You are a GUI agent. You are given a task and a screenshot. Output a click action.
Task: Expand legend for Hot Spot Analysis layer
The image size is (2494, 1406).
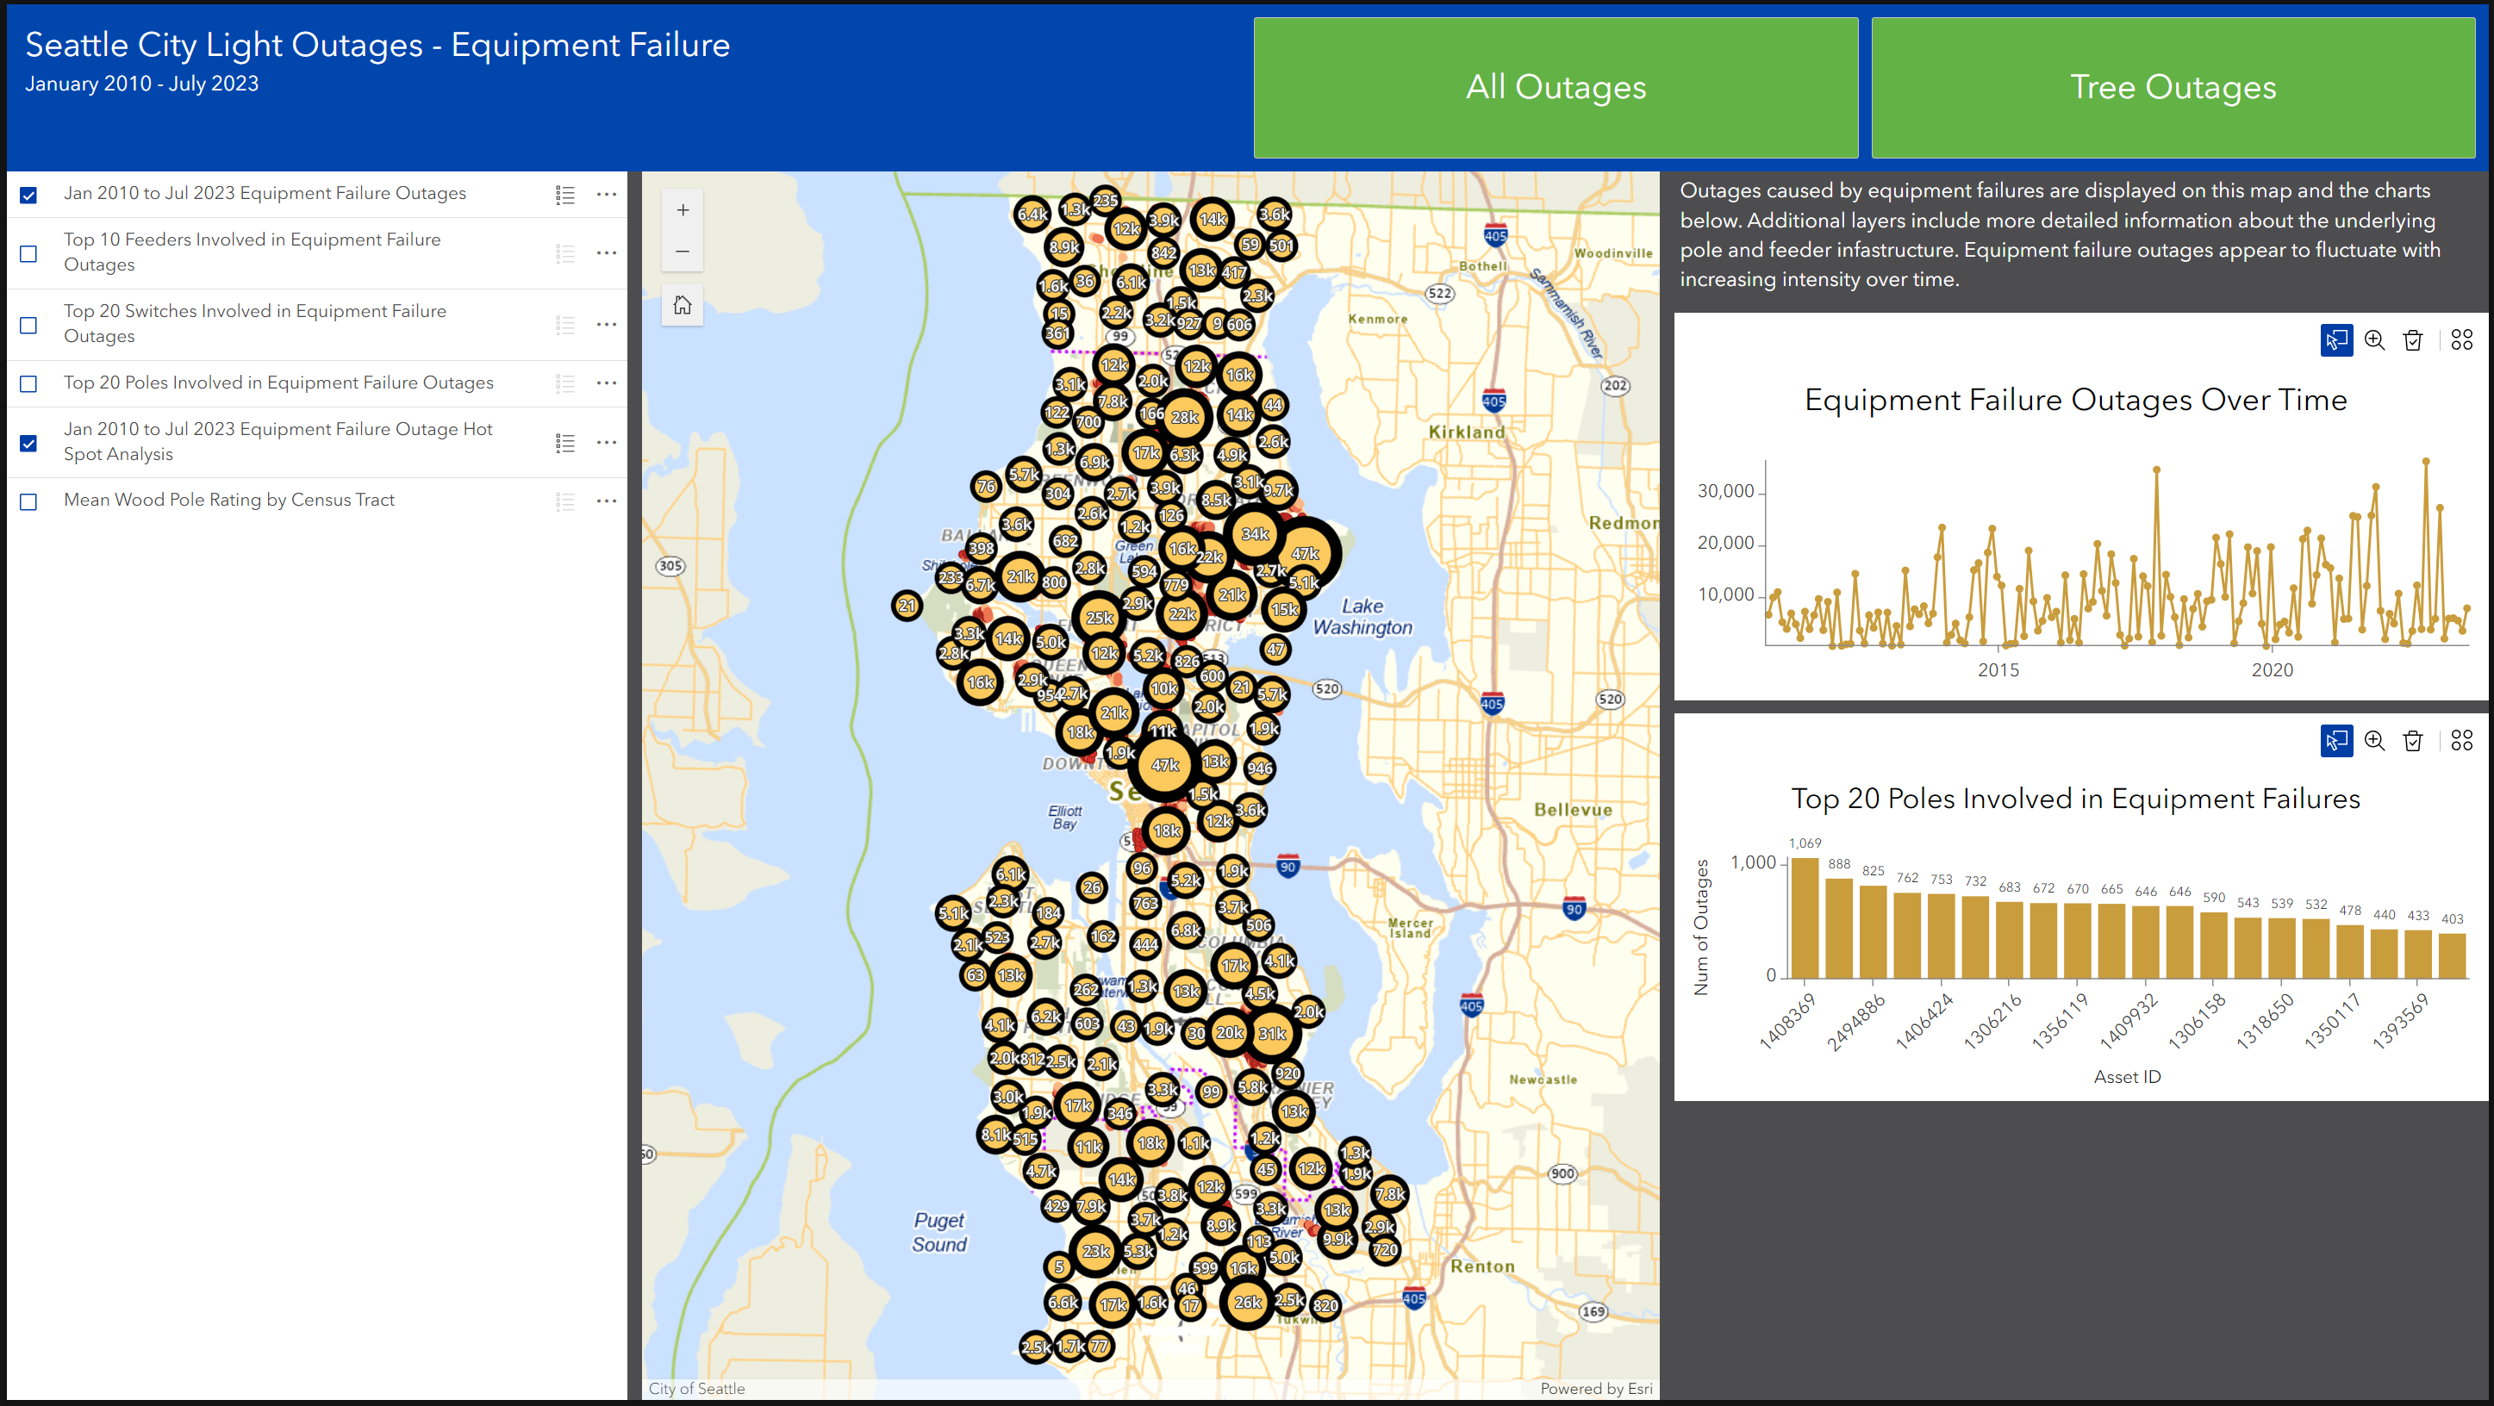coord(565,443)
